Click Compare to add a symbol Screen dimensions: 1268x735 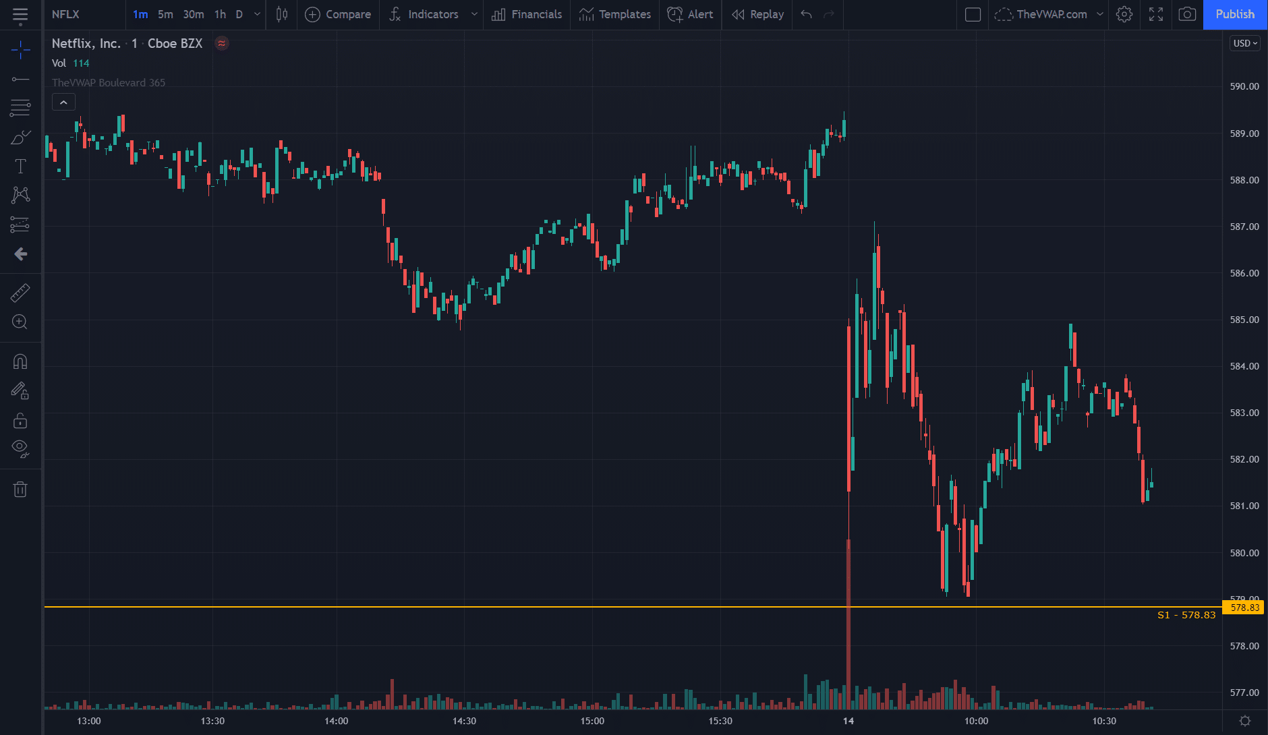coord(338,14)
